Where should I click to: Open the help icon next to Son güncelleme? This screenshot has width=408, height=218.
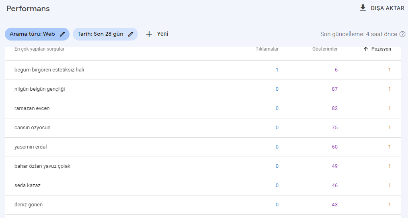click(402, 34)
